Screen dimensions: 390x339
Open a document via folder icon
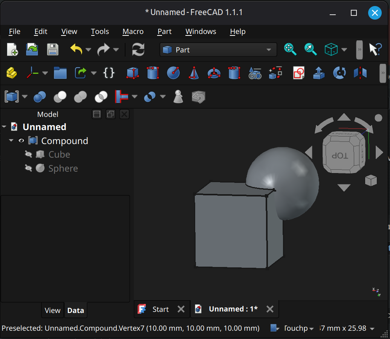[x=32, y=49]
